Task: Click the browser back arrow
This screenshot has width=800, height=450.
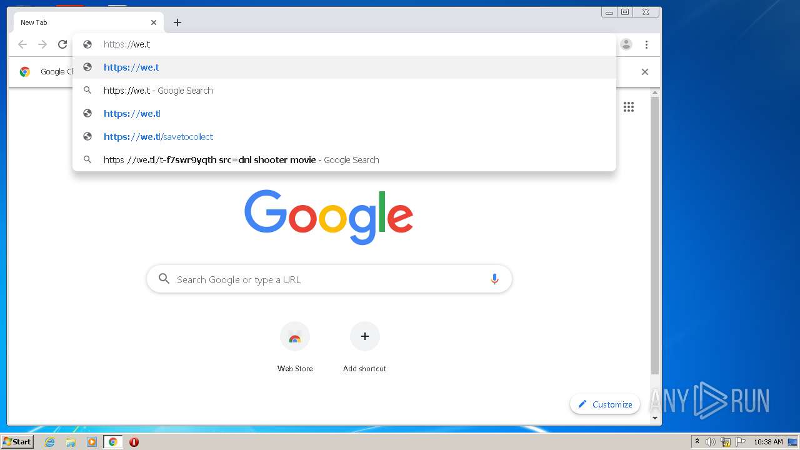Action: click(22, 44)
